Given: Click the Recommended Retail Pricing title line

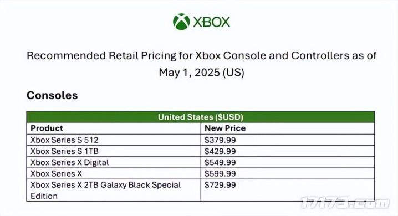Looking at the screenshot, I should point(202,56).
